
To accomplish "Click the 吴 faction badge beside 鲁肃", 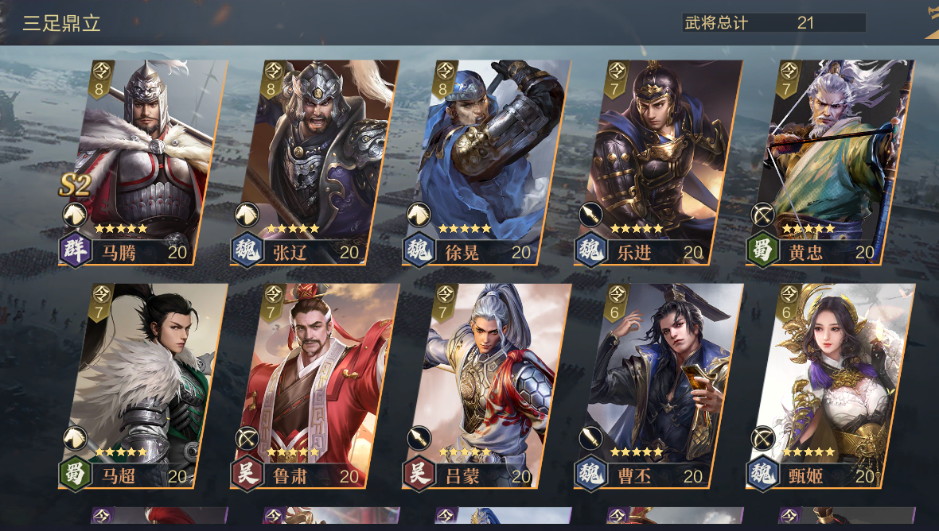I will [x=247, y=474].
